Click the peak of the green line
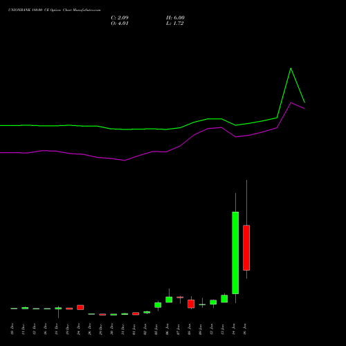The image size is (346, 346). point(291,69)
